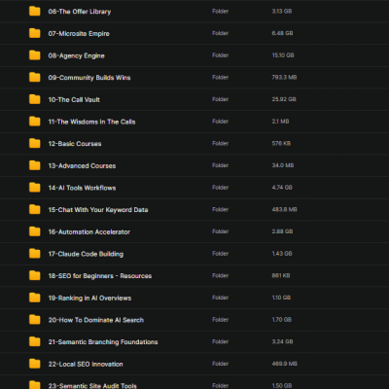Click the 25.92 GB size value
The image size is (389, 389).
click(284, 99)
